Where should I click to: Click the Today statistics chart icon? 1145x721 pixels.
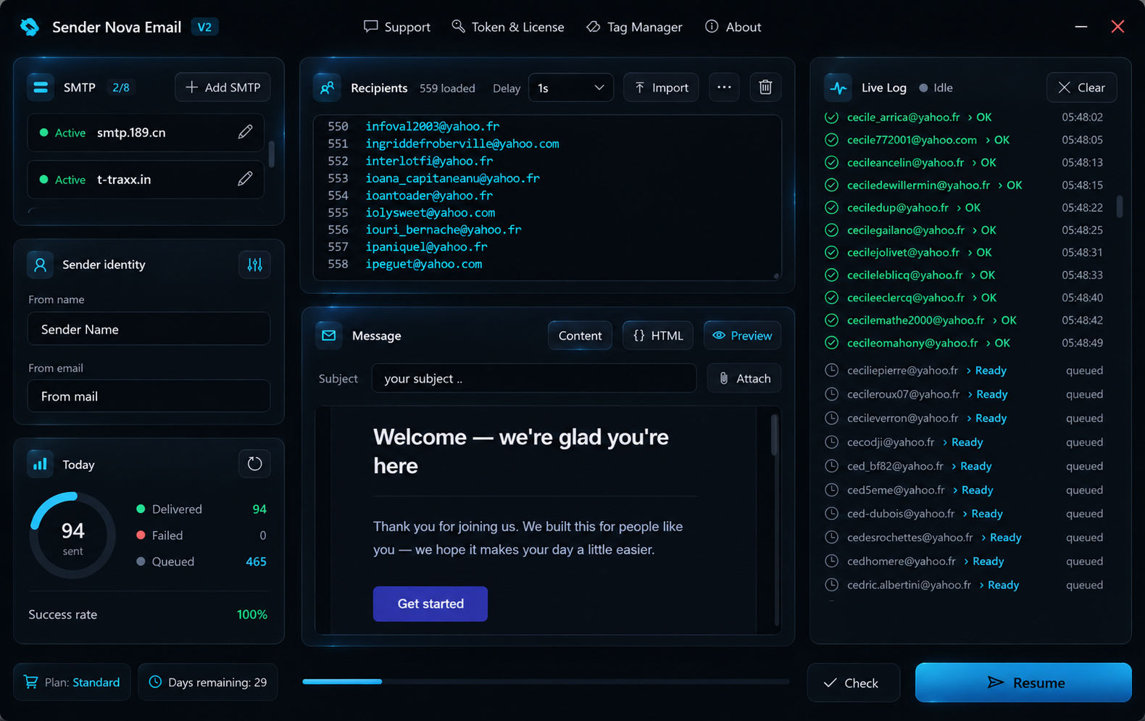41,464
